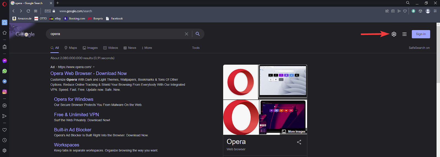Open the 'Workspaces' sitelink
The image size is (440, 157).
coord(67,145)
